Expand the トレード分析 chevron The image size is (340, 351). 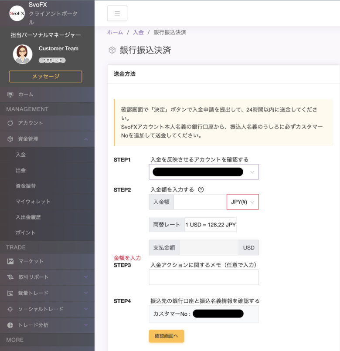(86, 325)
